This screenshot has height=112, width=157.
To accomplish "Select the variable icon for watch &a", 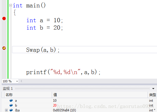I will click(11, 110).
